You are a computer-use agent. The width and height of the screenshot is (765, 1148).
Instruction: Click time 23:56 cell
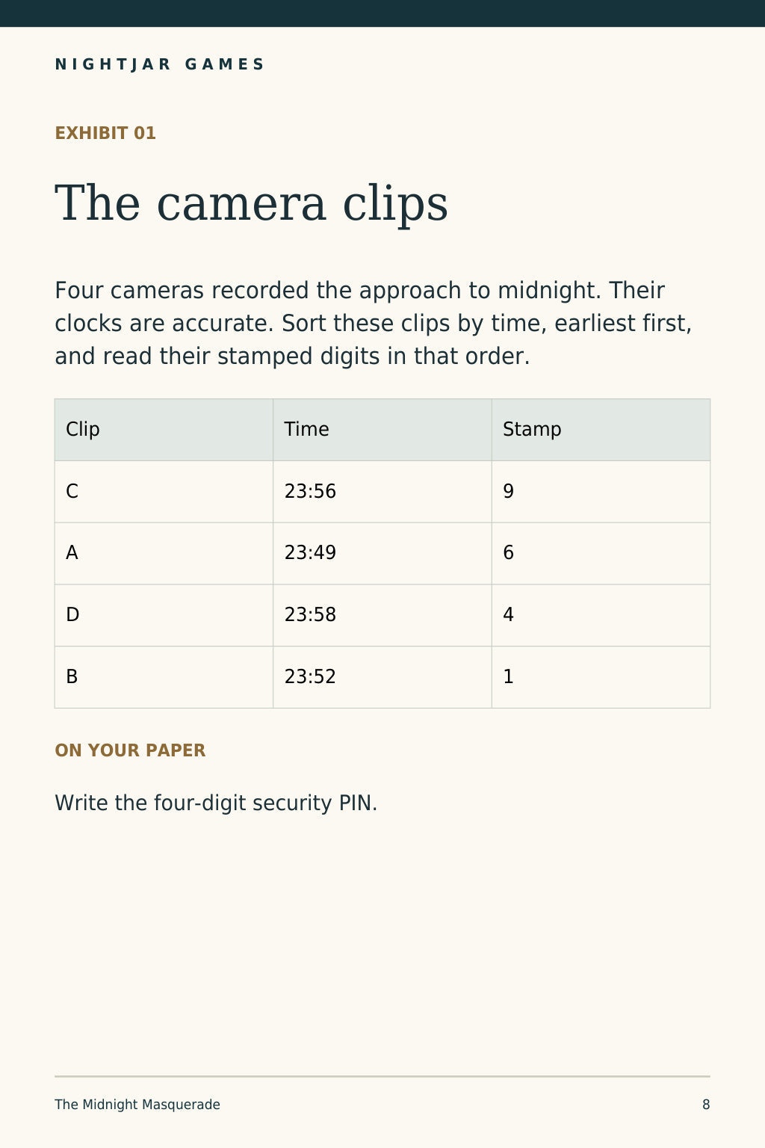(x=382, y=492)
